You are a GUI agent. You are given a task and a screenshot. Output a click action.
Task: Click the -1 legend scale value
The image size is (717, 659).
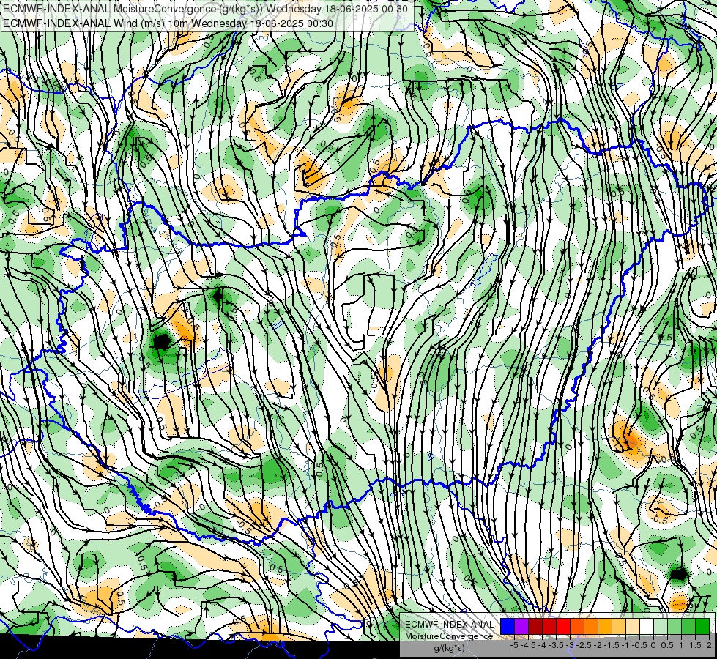[625, 645]
